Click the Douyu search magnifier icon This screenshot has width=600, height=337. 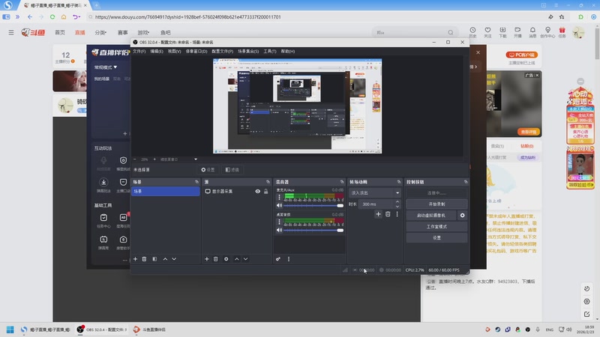pos(451,32)
